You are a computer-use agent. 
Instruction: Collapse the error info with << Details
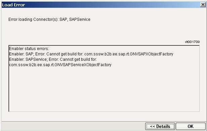tap(160, 126)
